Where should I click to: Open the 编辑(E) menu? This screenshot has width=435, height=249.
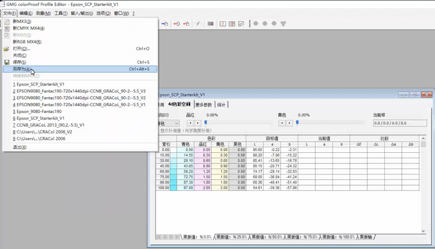[x=26, y=13]
